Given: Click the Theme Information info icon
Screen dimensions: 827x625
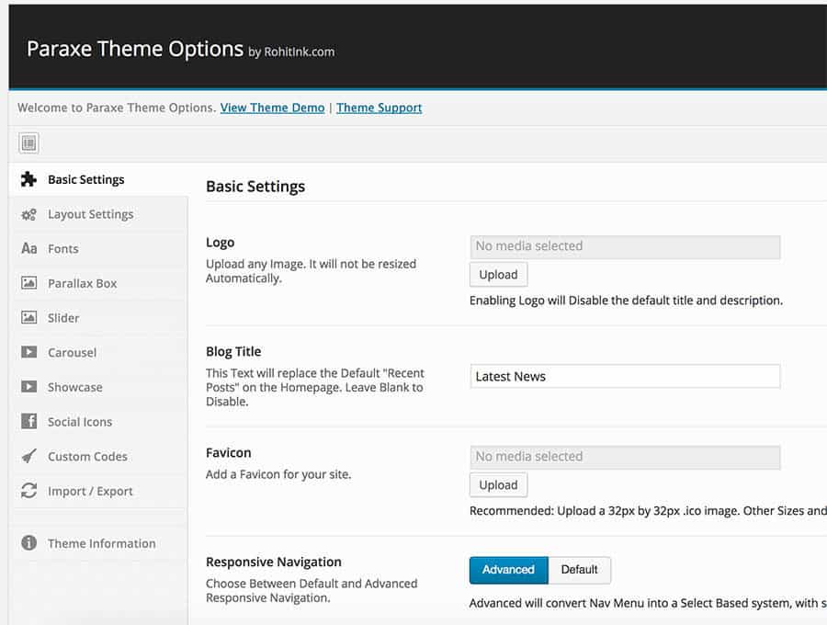Looking at the screenshot, I should (x=29, y=542).
